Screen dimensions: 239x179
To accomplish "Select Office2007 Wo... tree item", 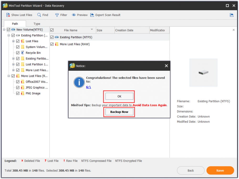I will coord(37,82).
